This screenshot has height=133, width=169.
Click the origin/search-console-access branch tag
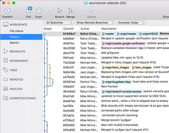coord(121,91)
